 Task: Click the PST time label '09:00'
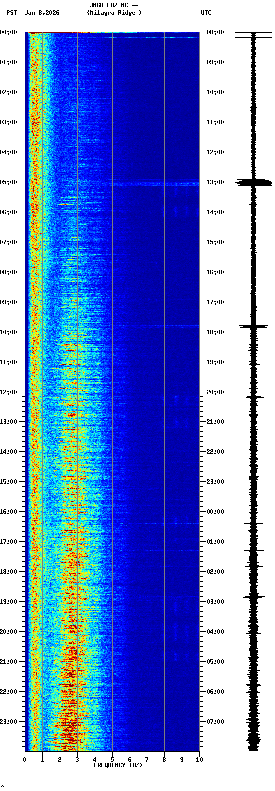(8, 302)
